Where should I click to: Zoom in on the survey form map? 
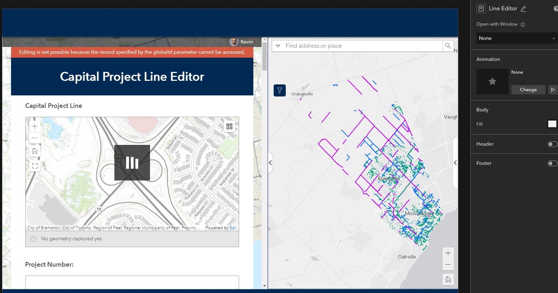tap(35, 126)
